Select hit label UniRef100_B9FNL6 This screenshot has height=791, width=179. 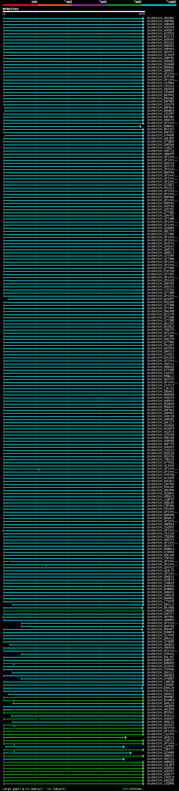click(x=160, y=107)
